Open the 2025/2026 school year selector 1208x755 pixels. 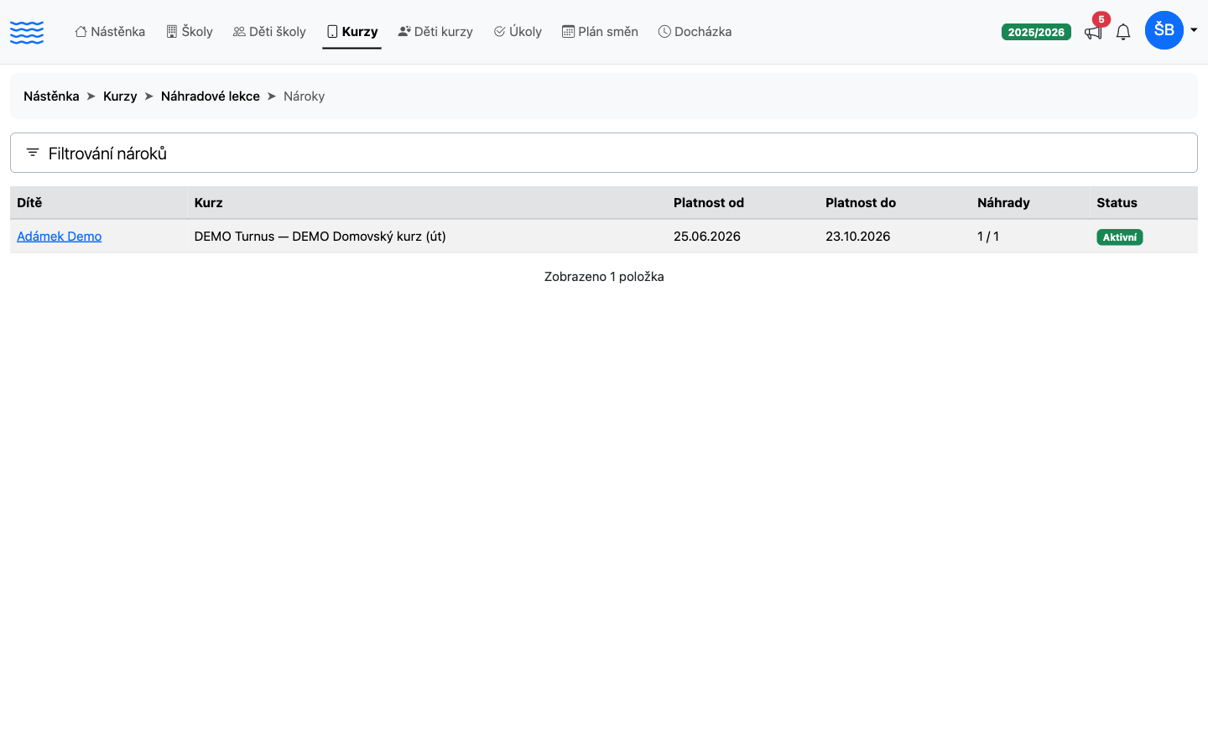(x=1036, y=32)
